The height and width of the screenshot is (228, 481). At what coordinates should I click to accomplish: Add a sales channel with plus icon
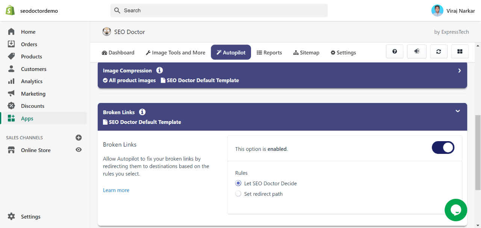click(79, 138)
